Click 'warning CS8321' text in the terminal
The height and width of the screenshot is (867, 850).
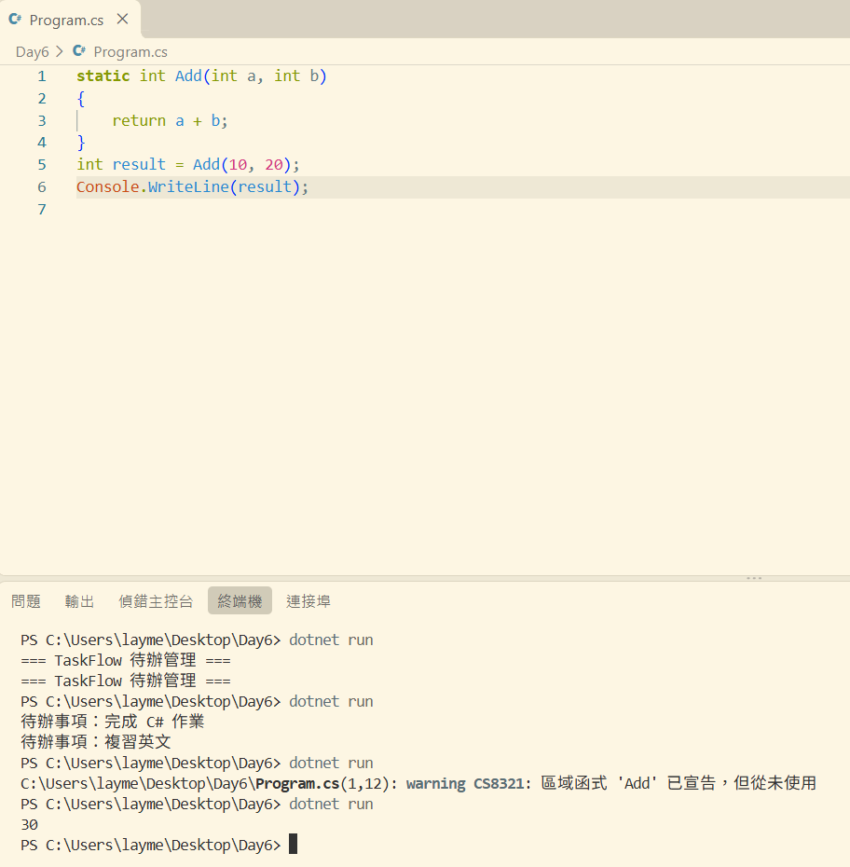[465, 783]
